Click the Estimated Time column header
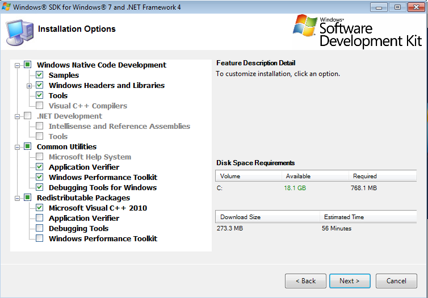 tap(368, 217)
